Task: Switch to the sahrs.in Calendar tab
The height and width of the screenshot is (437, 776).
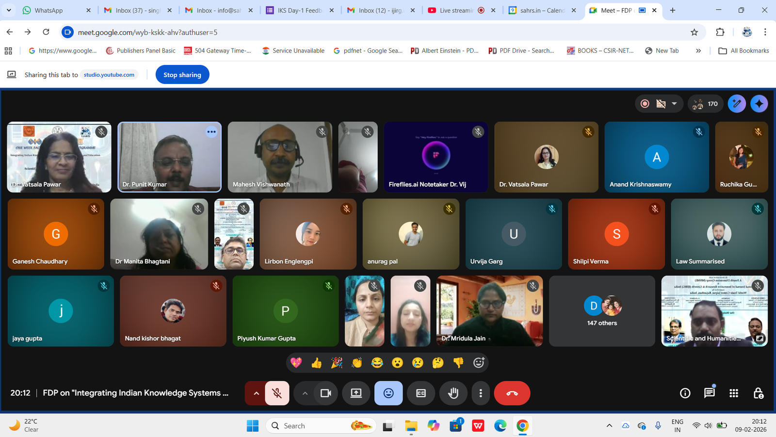Action: pos(541,10)
